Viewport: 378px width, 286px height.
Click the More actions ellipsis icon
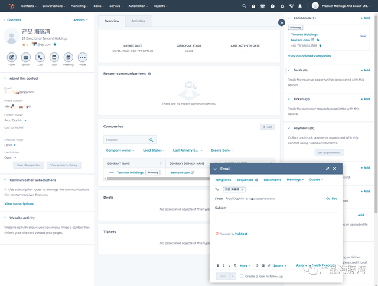(x=83, y=57)
